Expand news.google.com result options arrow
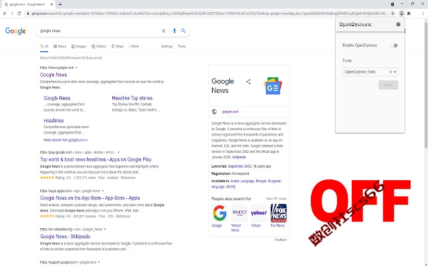Viewport: 428px width, 267px height. point(76,67)
